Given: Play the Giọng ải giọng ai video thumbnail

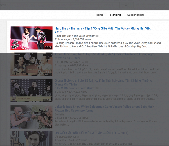Looking at the screenshot, I should pos(32,90).
